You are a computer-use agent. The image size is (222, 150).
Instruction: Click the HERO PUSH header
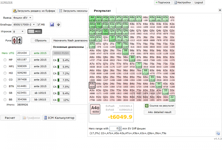[x=61, y=53]
